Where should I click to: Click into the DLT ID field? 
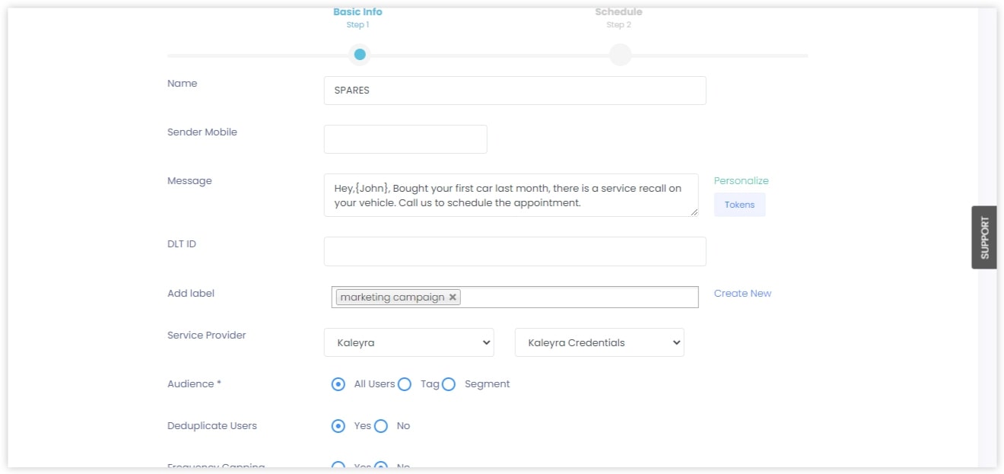(x=515, y=252)
